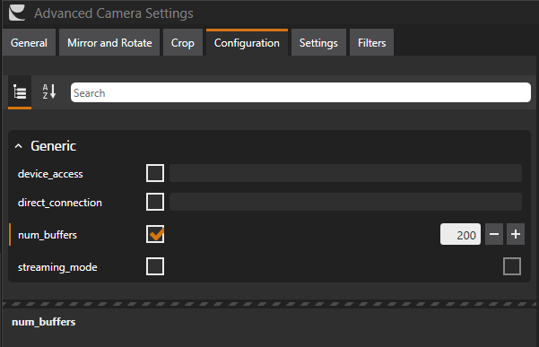This screenshot has height=347, width=539.
Task: Tick the direct_connection checkbox
Action: click(x=155, y=202)
